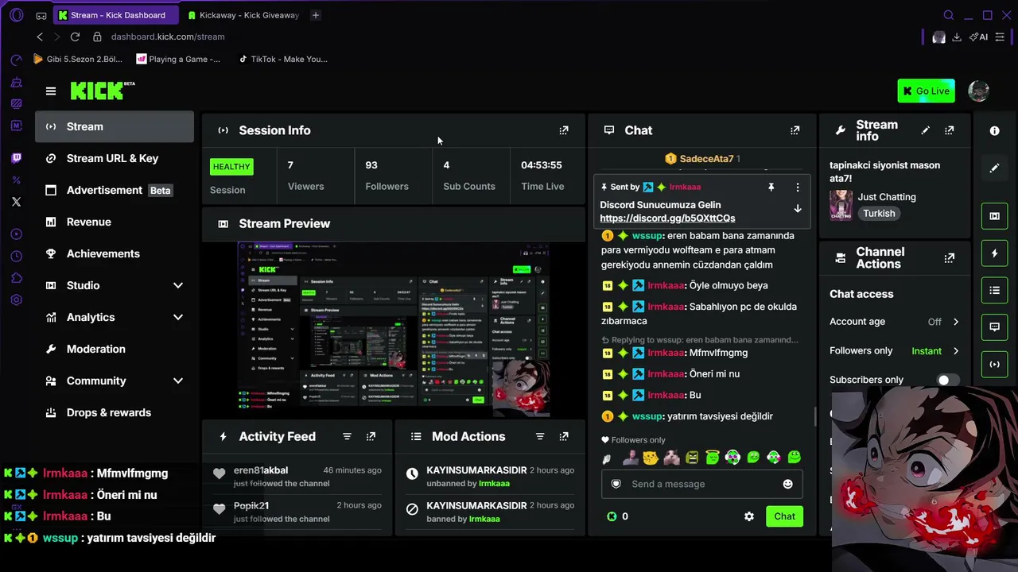Viewport: 1018px width, 572px height.
Task: Open Stream URL & Key page
Action: click(x=115, y=158)
